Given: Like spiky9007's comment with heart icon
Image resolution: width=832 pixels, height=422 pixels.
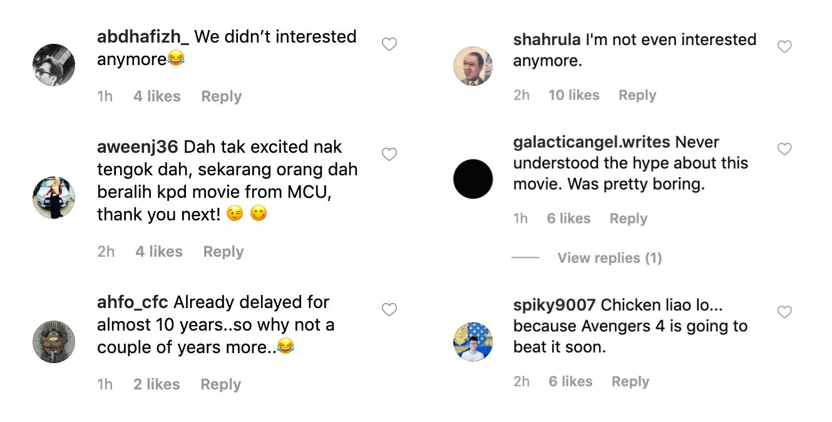Looking at the screenshot, I should coord(784,312).
